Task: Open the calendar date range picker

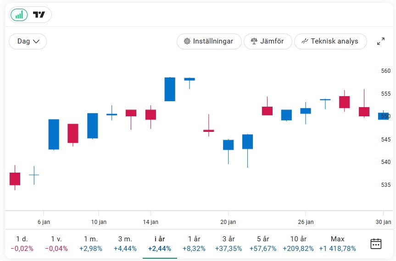Action: pyautogui.click(x=376, y=244)
